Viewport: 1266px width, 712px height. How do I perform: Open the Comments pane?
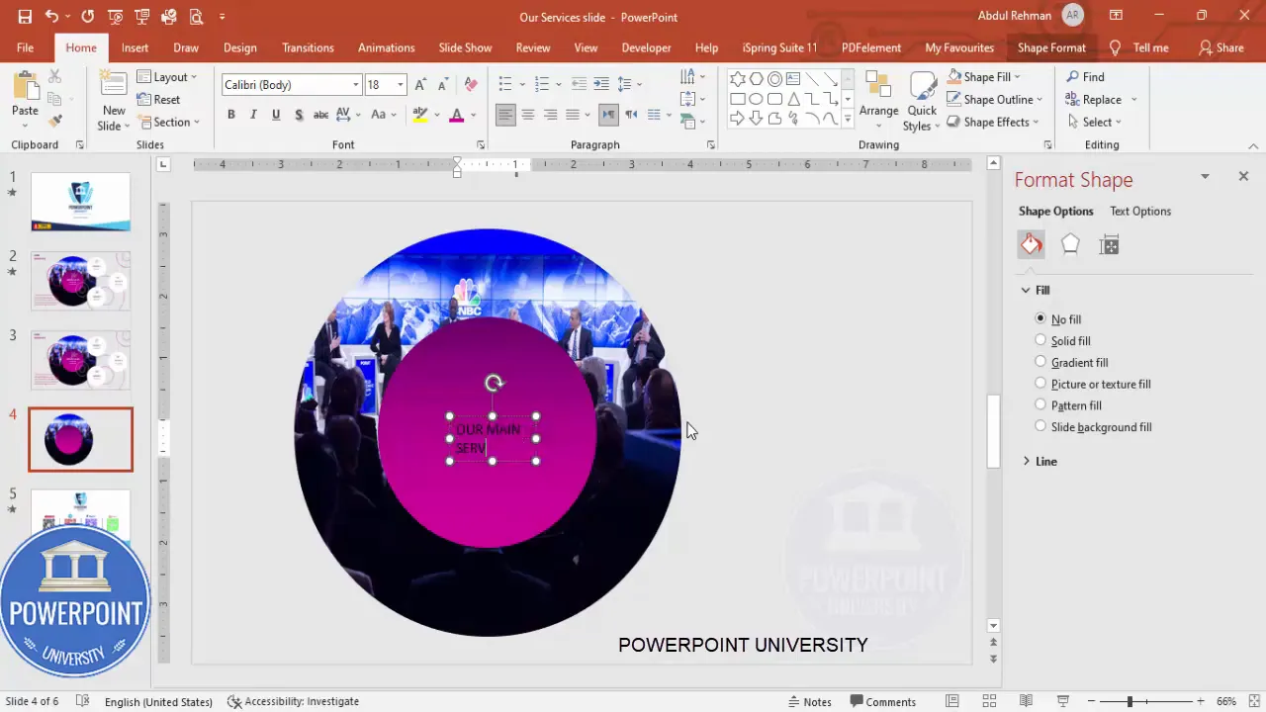point(883,701)
